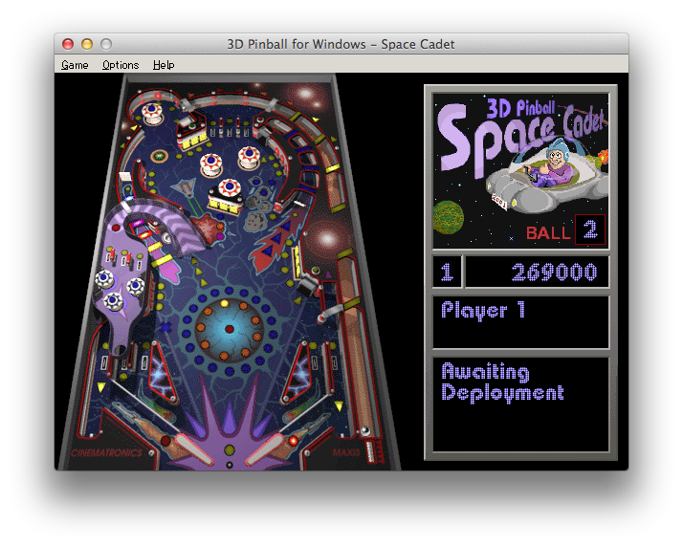This screenshot has width=683, height=546.
Task: Click the score display reading 269000
Action: pyautogui.click(x=537, y=273)
